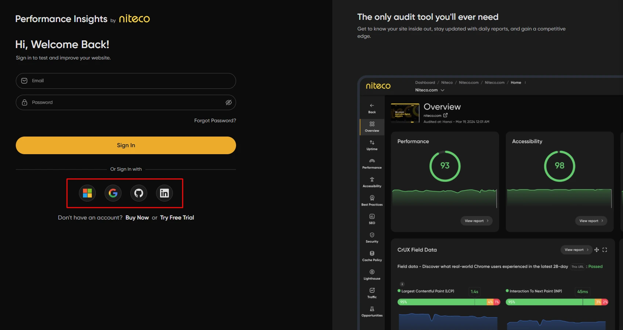Select SEO in preview sidebar
Viewport: 623px width, 330px height.
(372, 219)
